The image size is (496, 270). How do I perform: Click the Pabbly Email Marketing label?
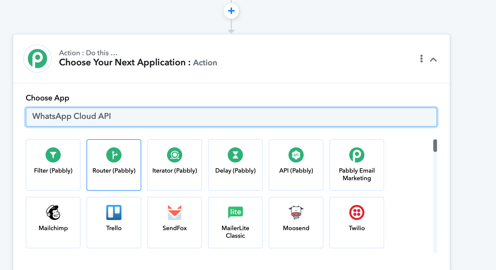coord(357,174)
